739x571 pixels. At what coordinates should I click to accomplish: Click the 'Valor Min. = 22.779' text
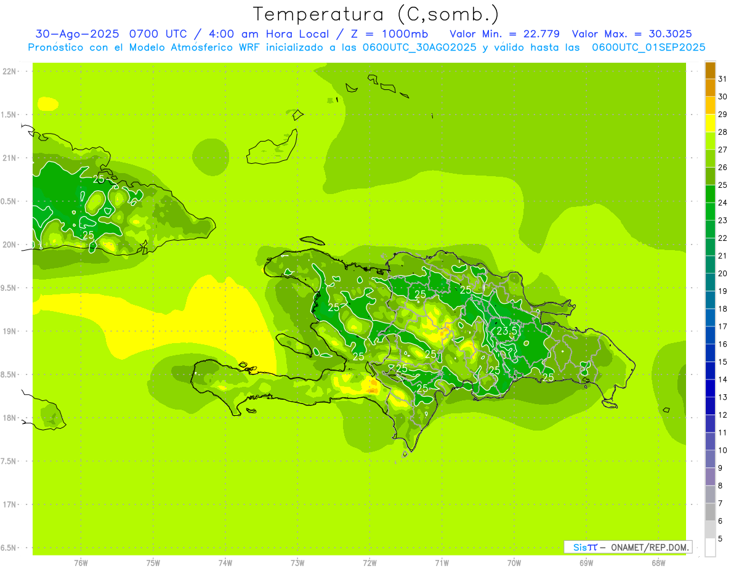[504, 34]
